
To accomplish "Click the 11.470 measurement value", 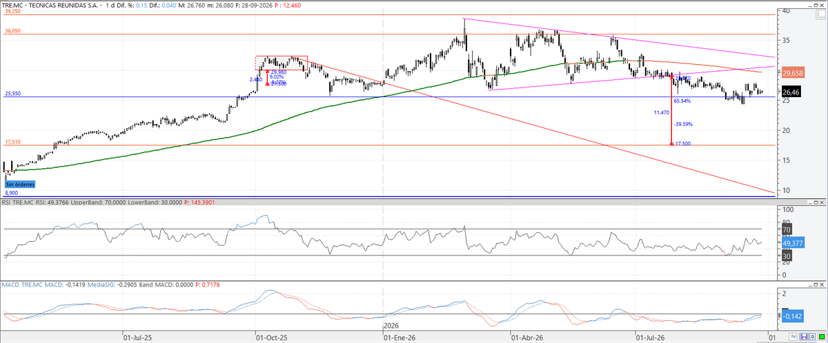I will click(x=660, y=112).
